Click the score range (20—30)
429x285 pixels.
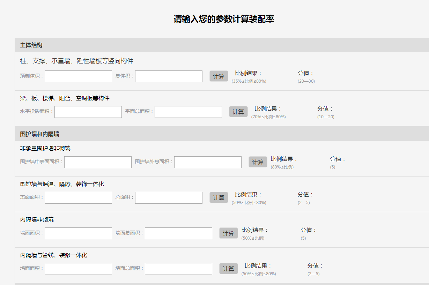306,81
